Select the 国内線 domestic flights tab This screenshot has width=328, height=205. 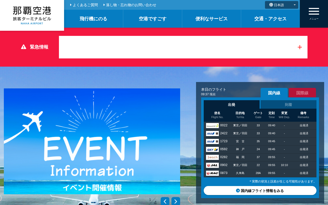point(274,93)
